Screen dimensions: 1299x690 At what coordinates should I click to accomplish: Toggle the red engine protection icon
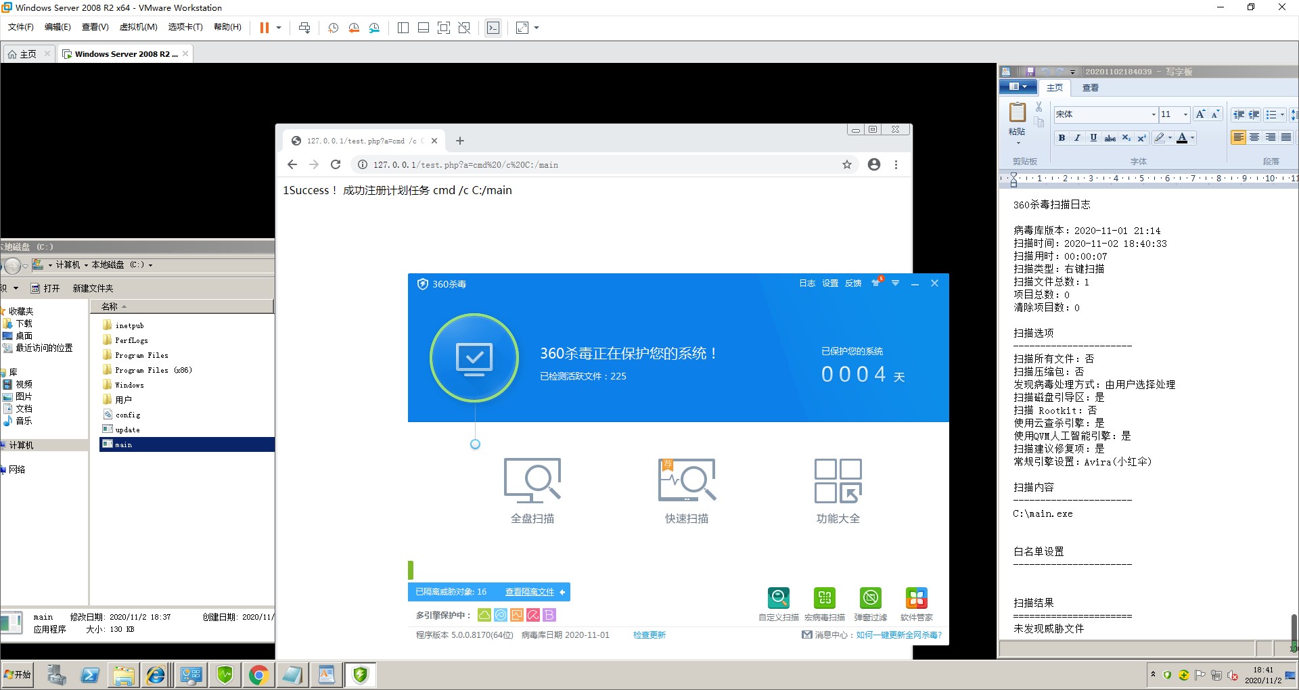pos(533,615)
